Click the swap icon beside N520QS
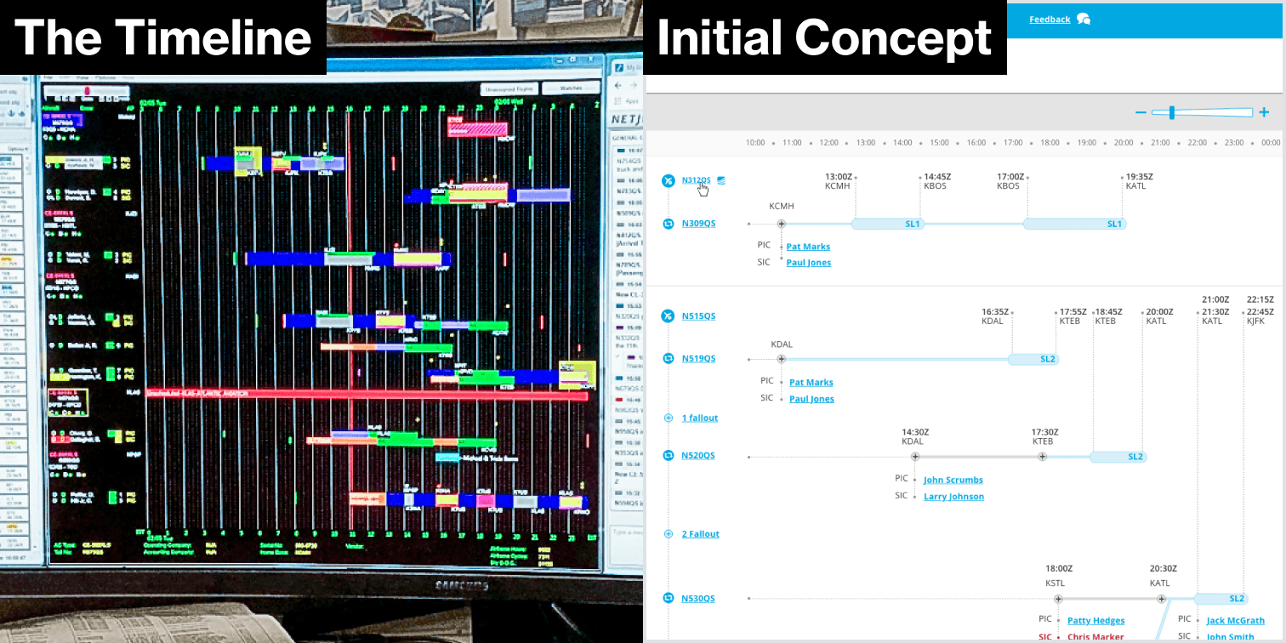Screen dimensions: 1286x643 (668, 456)
